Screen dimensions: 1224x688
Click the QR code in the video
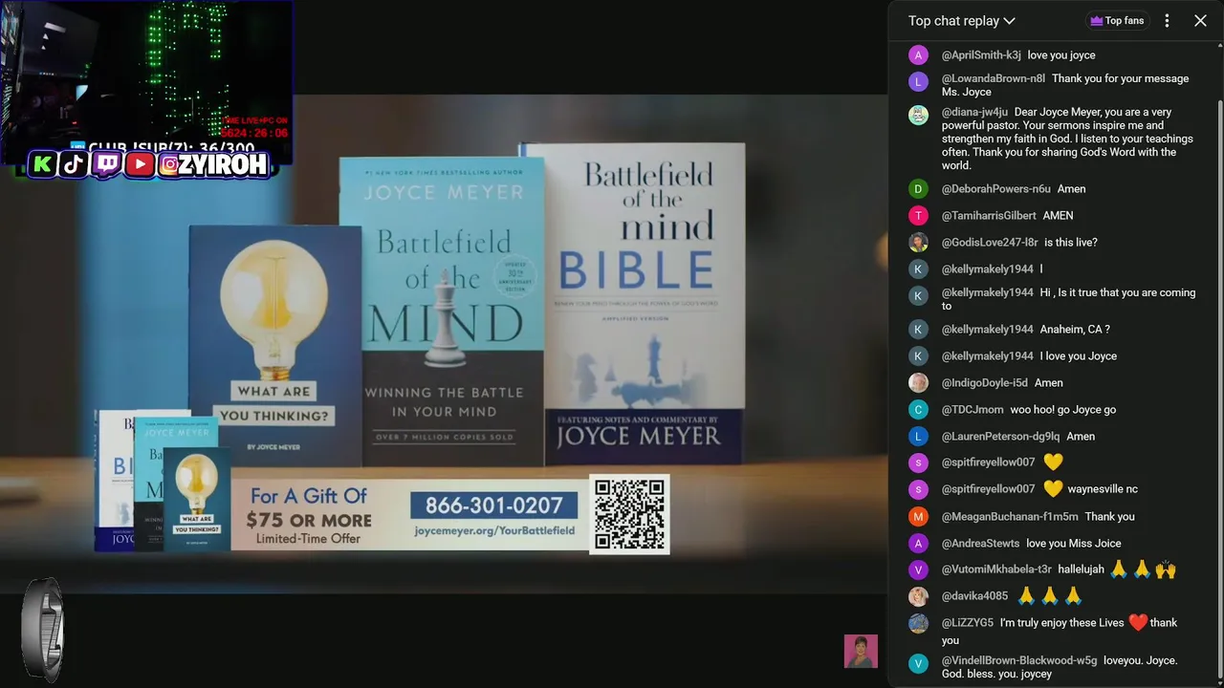(629, 514)
